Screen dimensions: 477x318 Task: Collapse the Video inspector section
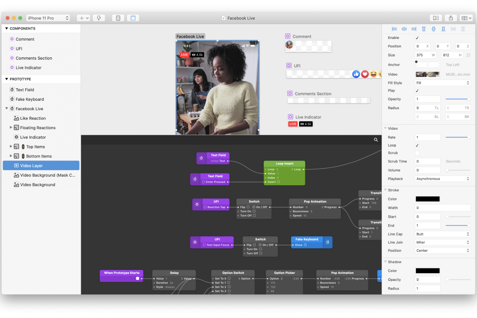pyautogui.click(x=385, y=128)
